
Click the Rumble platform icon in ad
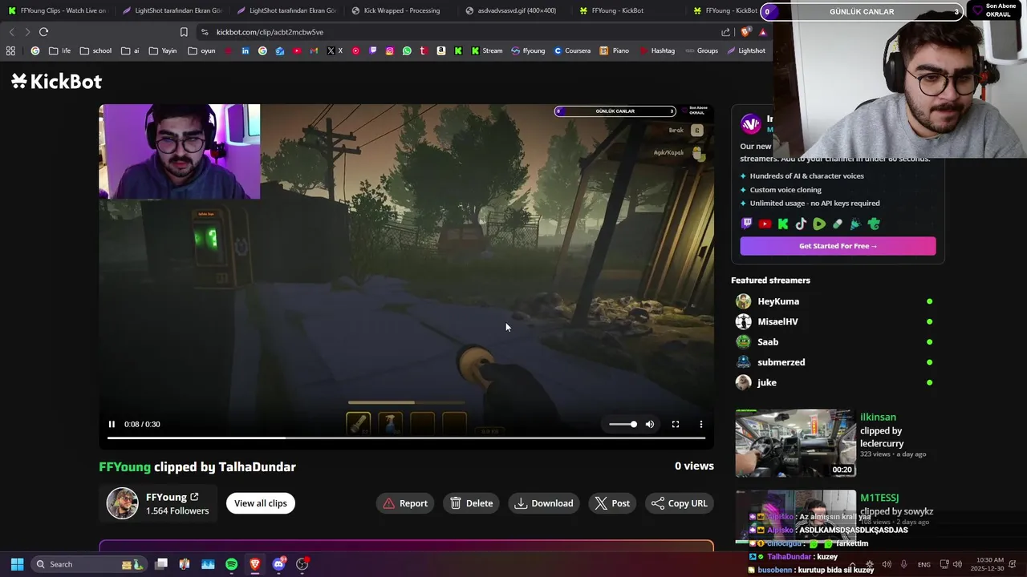point(819,224)
